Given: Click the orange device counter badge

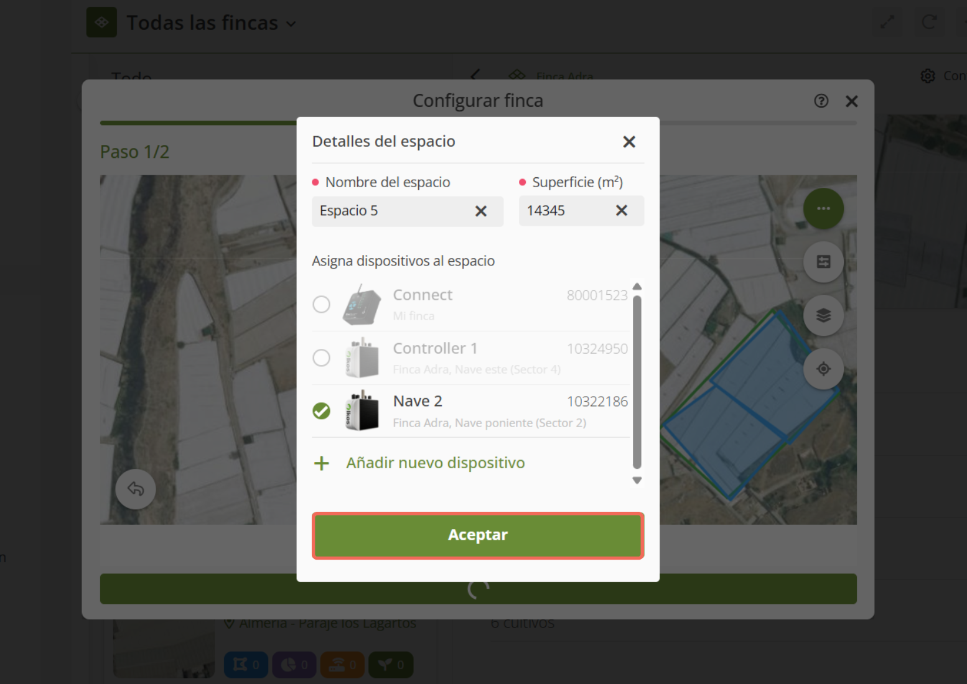Looking at the screenshot, I should (343, 665).
